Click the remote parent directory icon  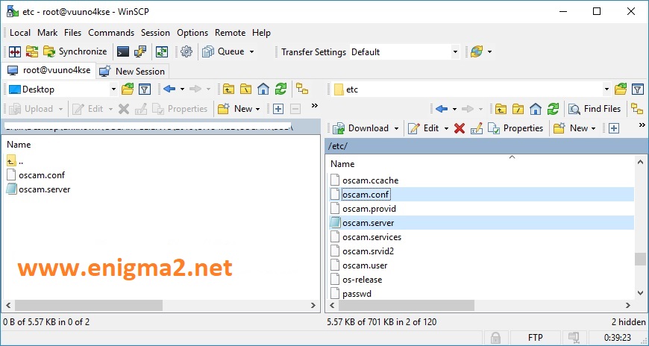[x=501, y=109]
